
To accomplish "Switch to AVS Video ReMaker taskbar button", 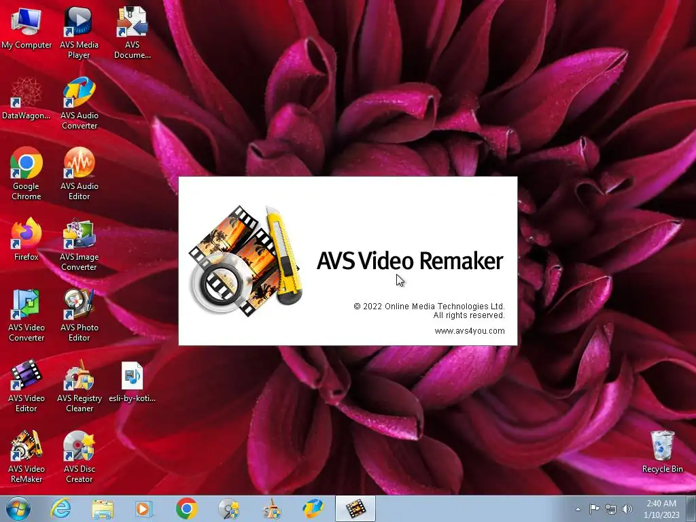I will 355,508.
